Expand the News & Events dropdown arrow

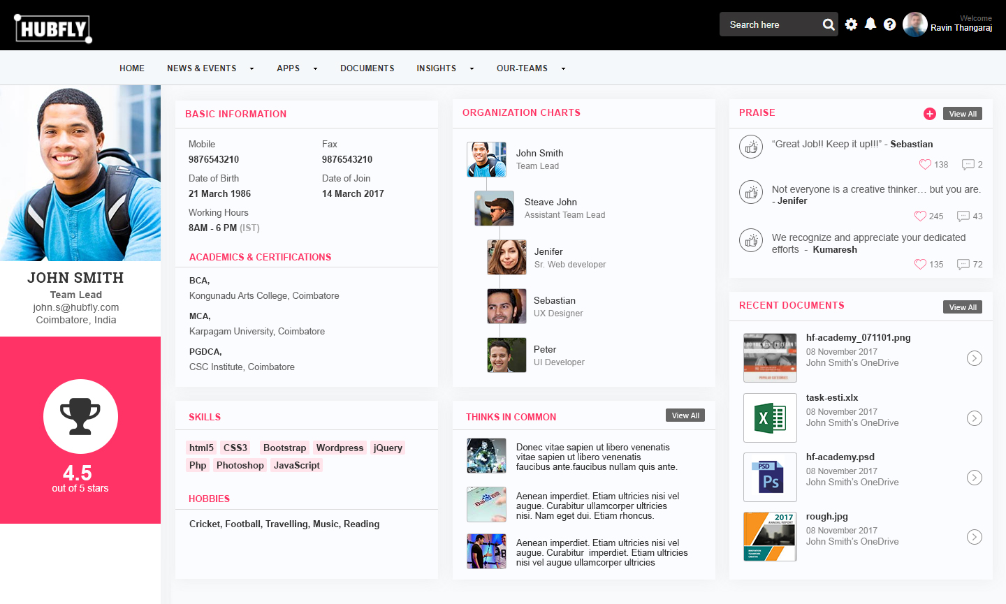pyautogui.click(x=251, y=68)
